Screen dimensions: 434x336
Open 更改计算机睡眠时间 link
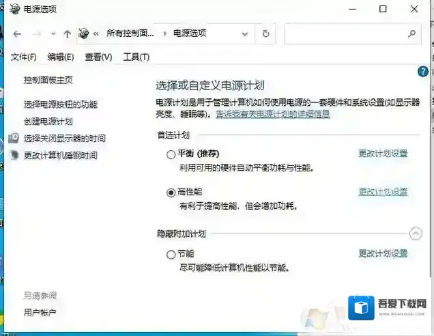point(61,156)
